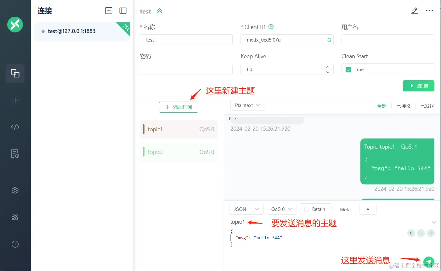Open the Log viewer icon in the sidebar
The image size is (441, 271).
click(15, 154)
